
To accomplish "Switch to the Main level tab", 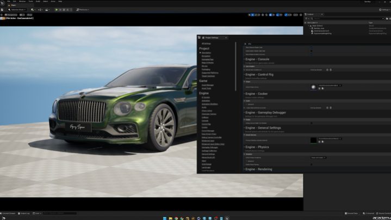I will pyautogui.click(x=13, y=5).
